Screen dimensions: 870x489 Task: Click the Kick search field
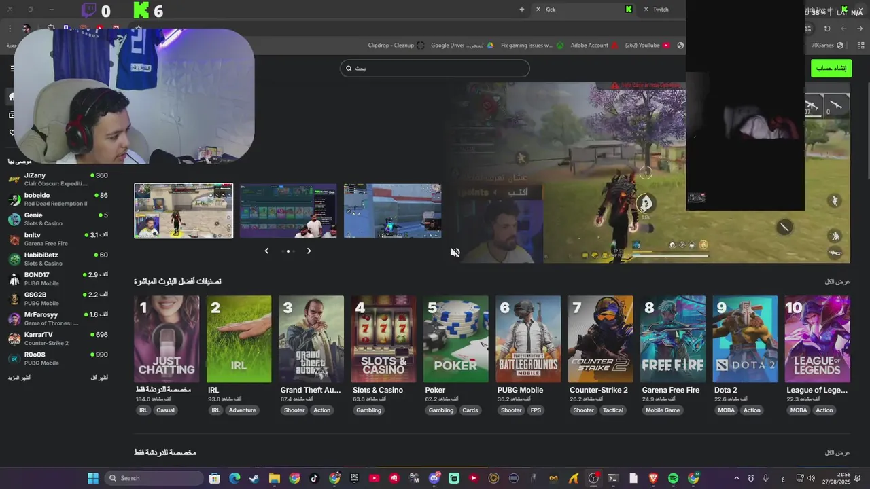(435, 68)
